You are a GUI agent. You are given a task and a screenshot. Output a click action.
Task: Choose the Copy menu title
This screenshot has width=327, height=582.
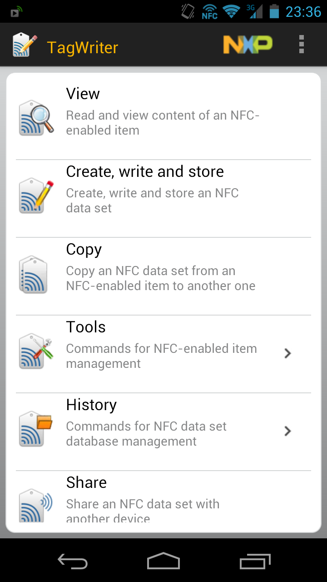click(84, 249)
